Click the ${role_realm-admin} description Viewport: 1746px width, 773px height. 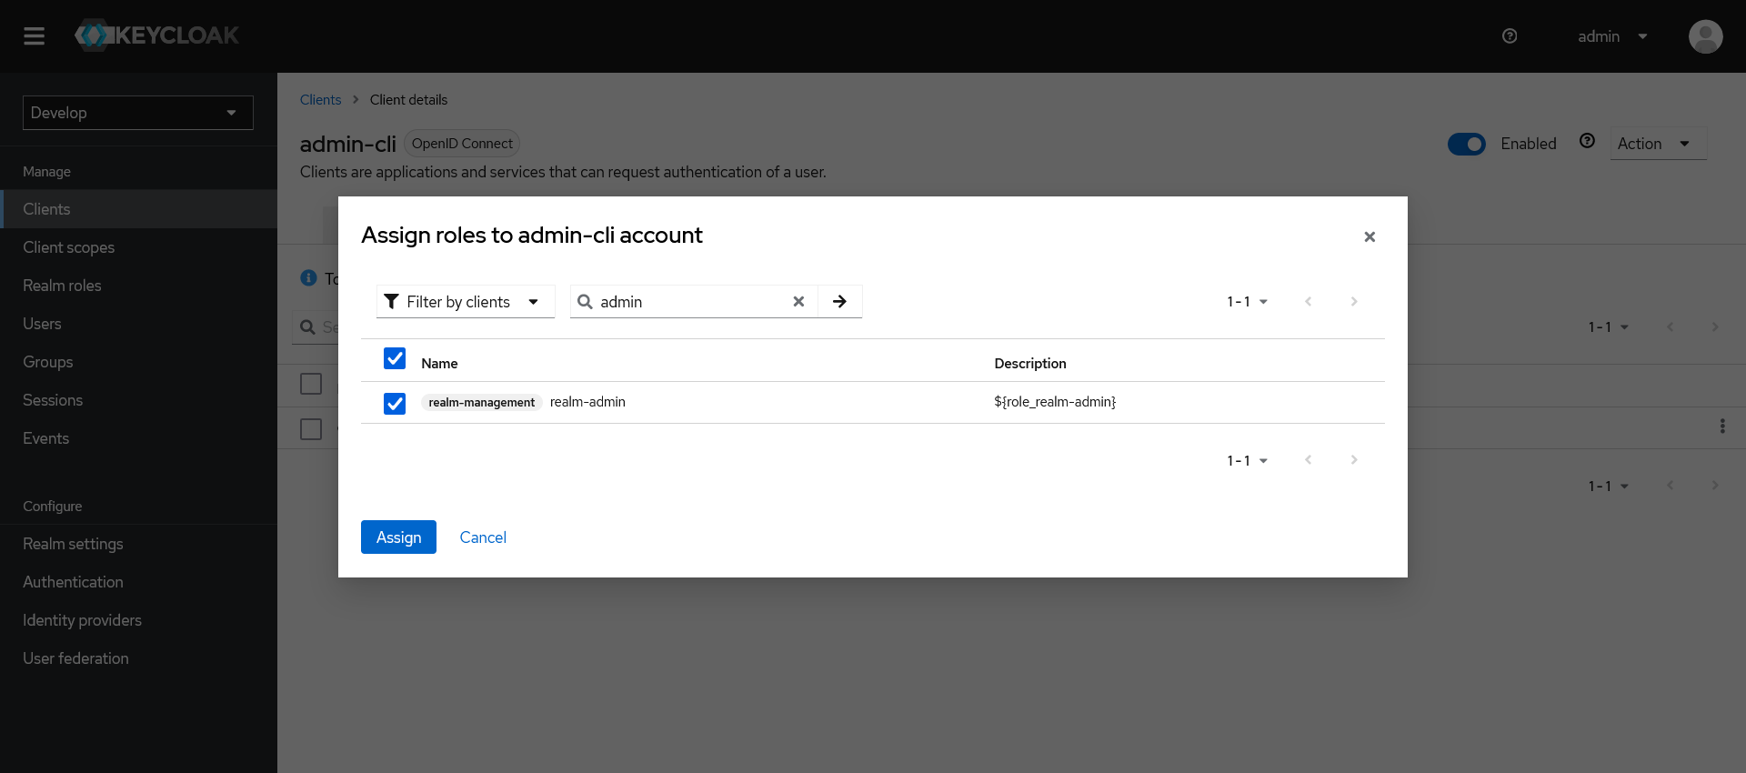click(1055, 402)
